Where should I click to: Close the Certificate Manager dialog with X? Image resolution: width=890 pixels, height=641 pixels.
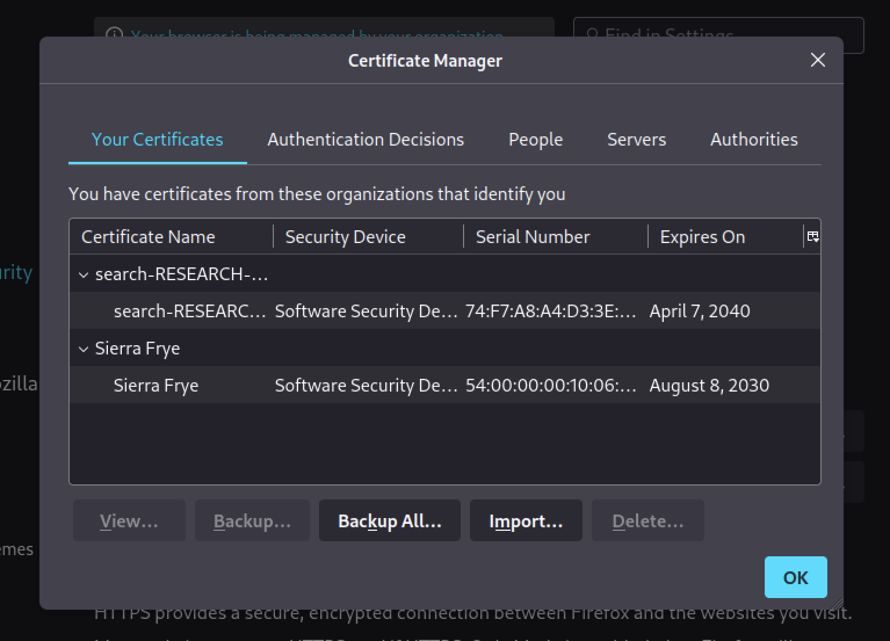click(x=817, y=60)
